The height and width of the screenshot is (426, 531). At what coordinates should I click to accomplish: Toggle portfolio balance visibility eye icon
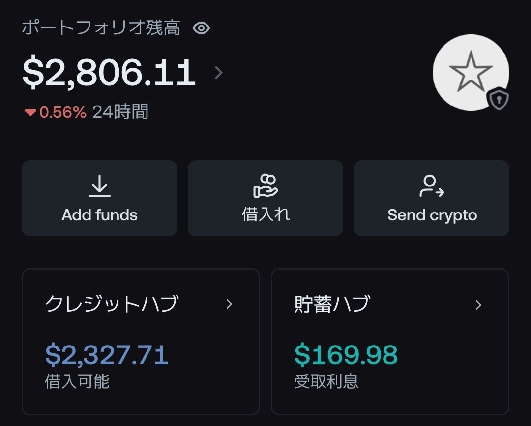(x=201, y=28)
